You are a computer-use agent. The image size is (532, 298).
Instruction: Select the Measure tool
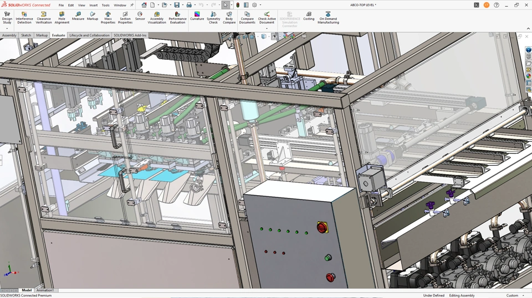coord(78,16)
